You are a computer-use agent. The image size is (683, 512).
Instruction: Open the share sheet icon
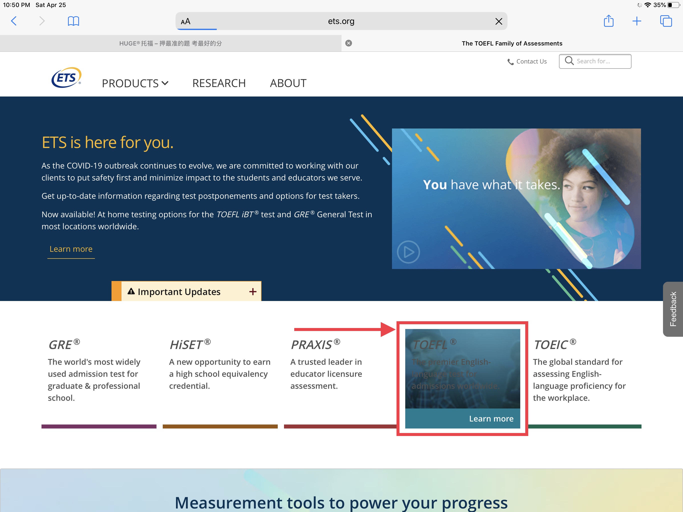point(608,21)
